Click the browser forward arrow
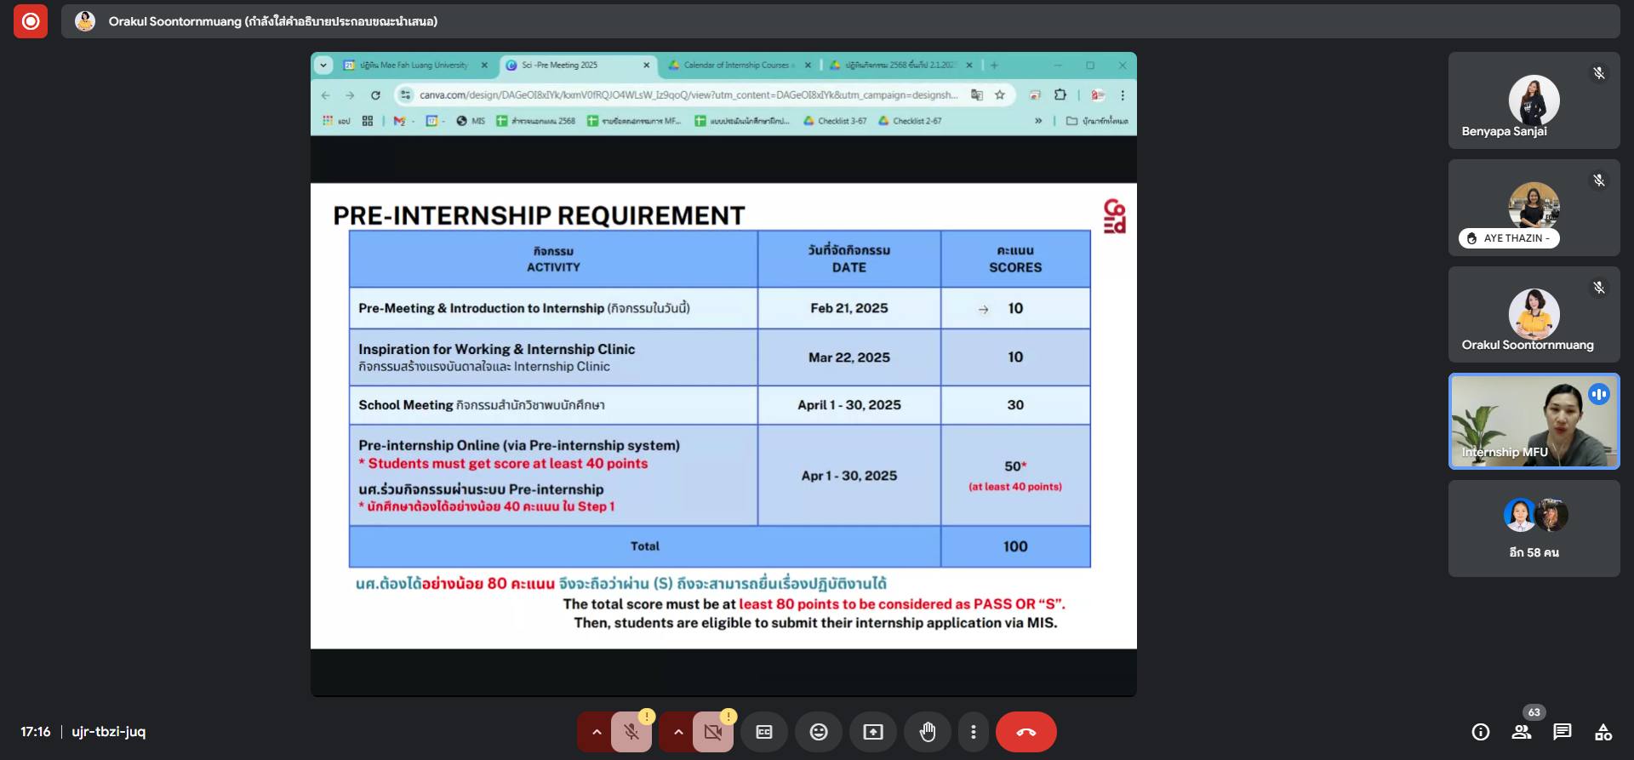 (x=350, y=95)
